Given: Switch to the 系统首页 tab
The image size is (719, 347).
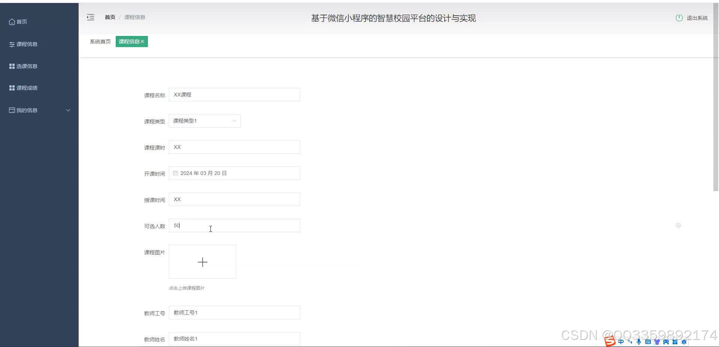Looking at the screenshot, I should click(100, 42).
